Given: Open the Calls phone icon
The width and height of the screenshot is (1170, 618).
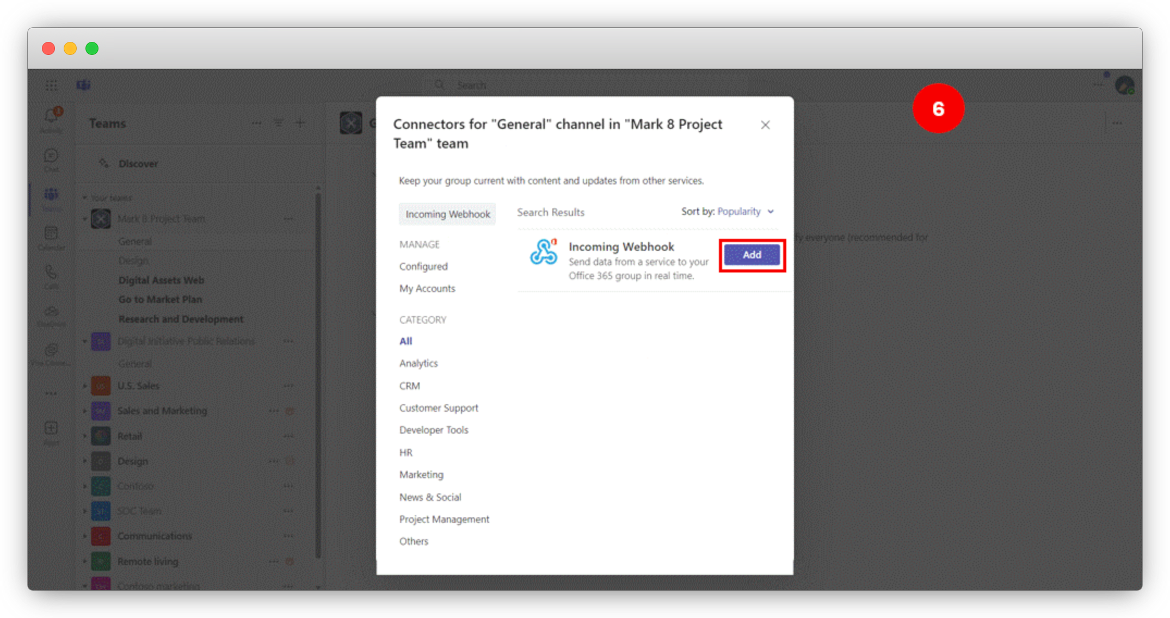Looking at the screenshot, I should (x=51, y=273).
